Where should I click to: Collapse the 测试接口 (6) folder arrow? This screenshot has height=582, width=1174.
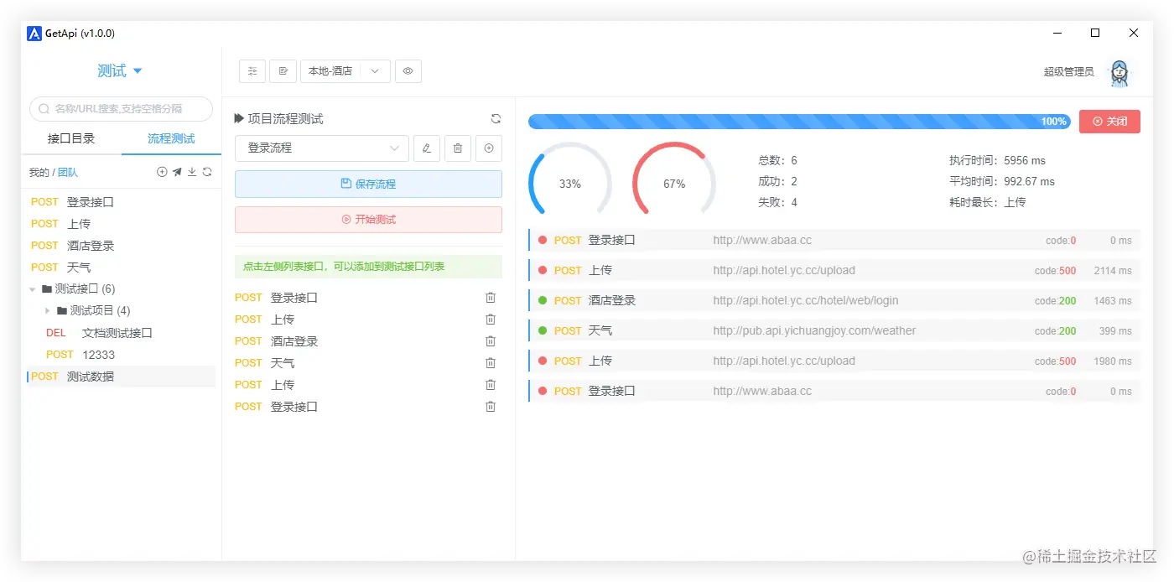pos(33,289)
